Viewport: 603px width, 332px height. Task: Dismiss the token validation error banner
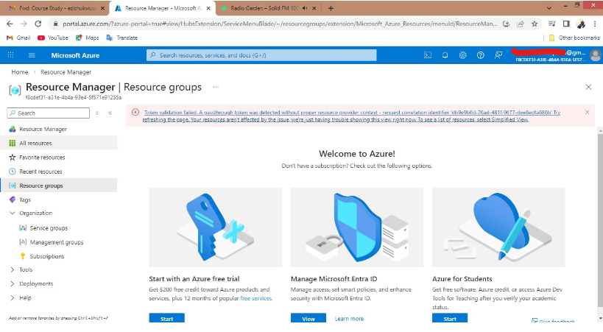tap(587, 113)
